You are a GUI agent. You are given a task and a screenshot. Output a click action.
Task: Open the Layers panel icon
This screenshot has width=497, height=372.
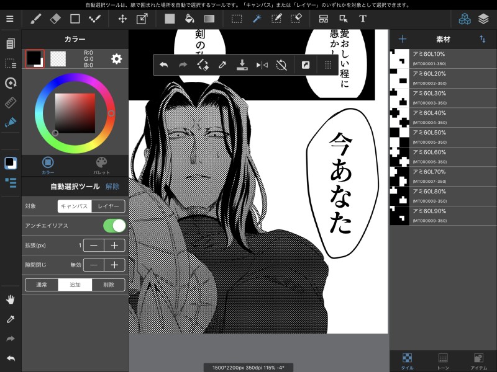pyautogui.click(x=483, y=19)
